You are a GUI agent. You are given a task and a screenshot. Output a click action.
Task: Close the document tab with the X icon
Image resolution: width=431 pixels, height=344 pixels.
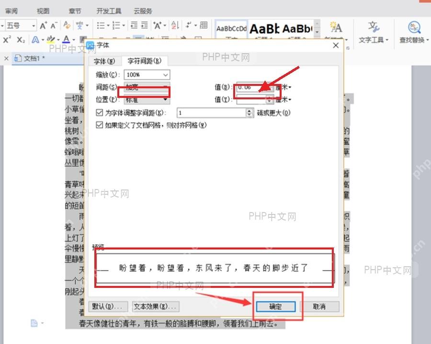[x=6, y=59]
